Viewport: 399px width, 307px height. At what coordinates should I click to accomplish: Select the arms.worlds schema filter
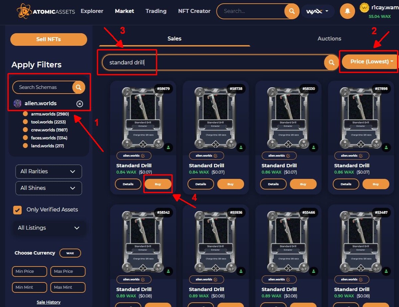point(46,114)
